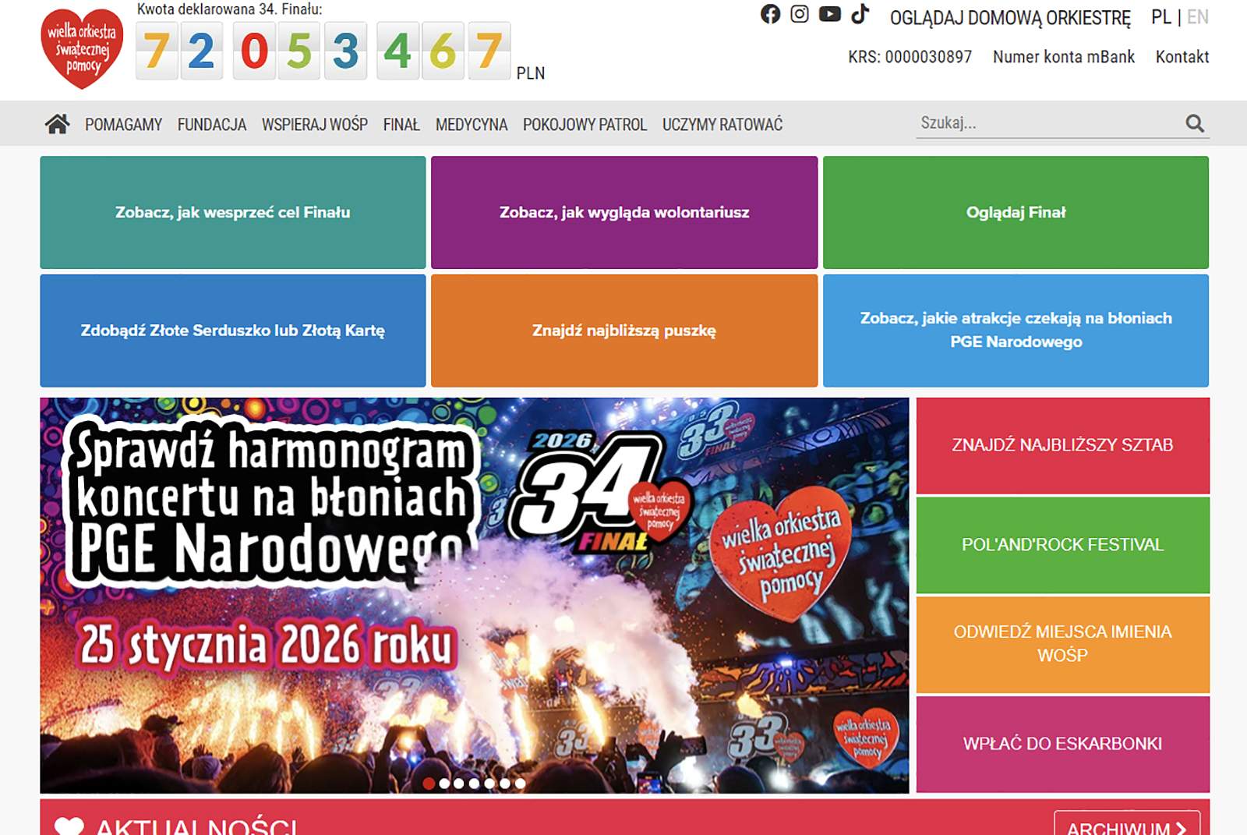
Task: Open the POMAGAMY menu
Action: [x=123, y=125]
